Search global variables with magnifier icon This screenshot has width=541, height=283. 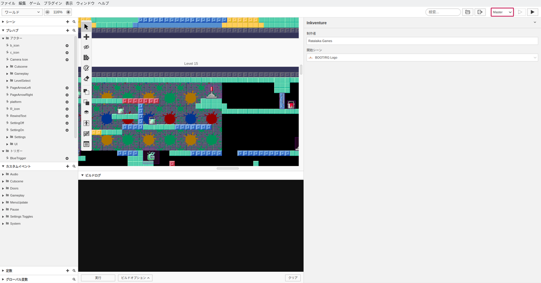[x=74, y=279]
